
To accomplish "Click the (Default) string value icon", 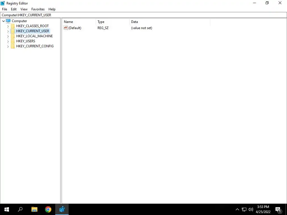I will pos(66,28).
